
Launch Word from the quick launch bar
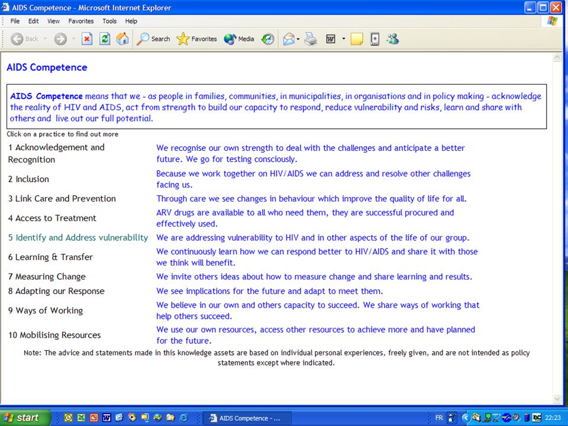coord(106,418)
